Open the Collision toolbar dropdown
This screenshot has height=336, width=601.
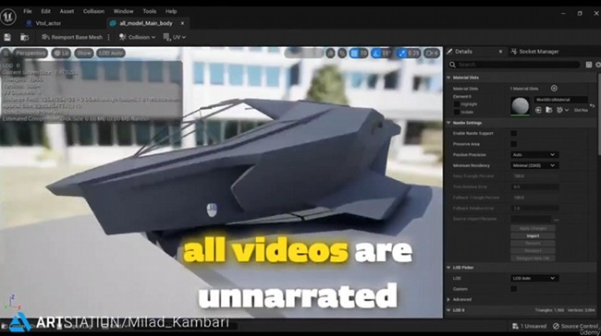(137, 37)
